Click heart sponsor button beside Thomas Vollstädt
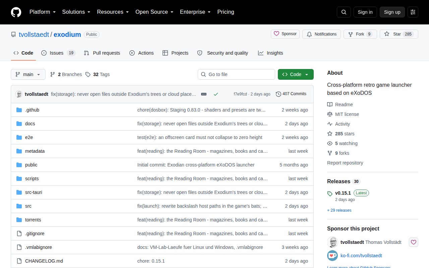Screen dimensions: 429x268 click(x=414, y=242)
